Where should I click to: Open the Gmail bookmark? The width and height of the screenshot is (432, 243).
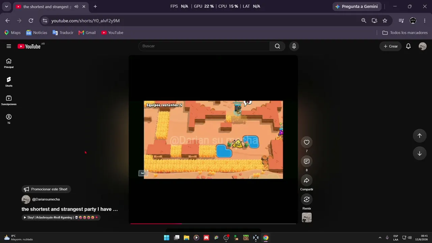pos(87,33)
